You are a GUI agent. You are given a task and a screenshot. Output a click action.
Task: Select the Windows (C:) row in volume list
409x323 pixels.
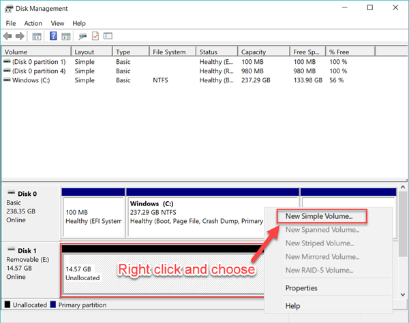click(x=31, y=80)
